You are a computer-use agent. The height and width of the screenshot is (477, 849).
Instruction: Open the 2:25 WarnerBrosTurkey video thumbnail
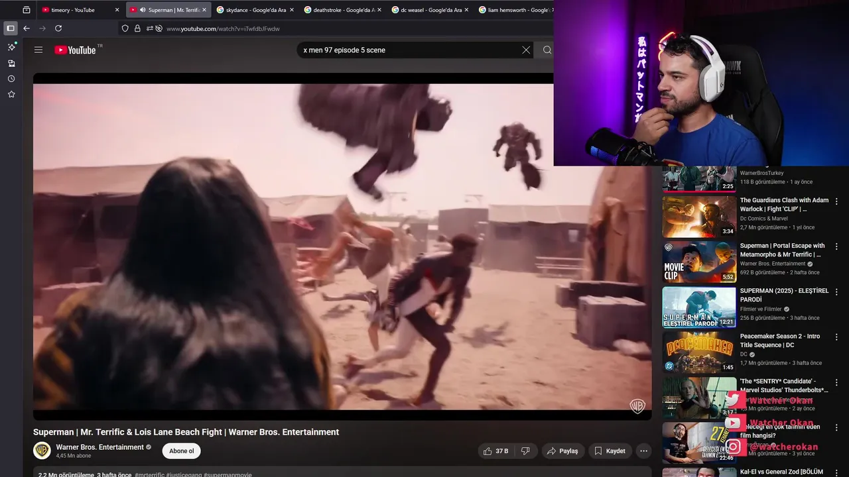click(x=699, y=179)
